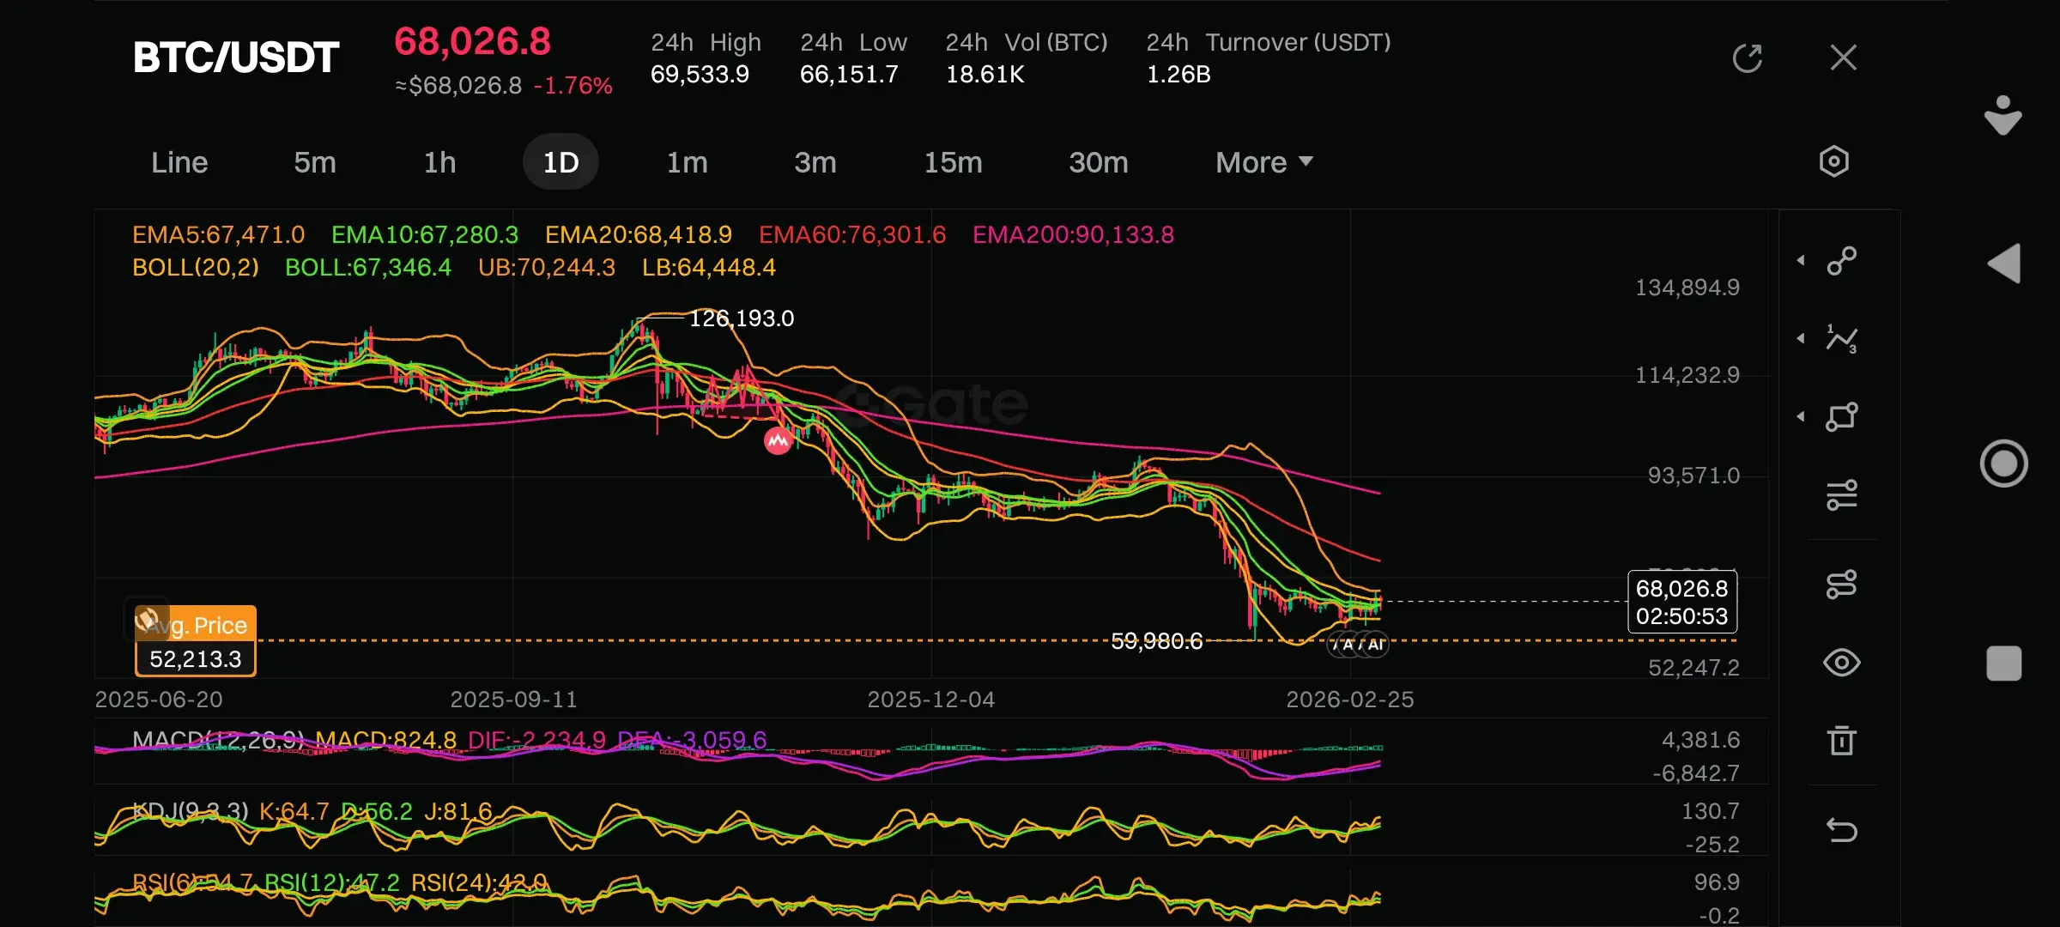Expand line tool options arrow
This screenshot has width=2060, height=927.
click(x=1801, y=260)
